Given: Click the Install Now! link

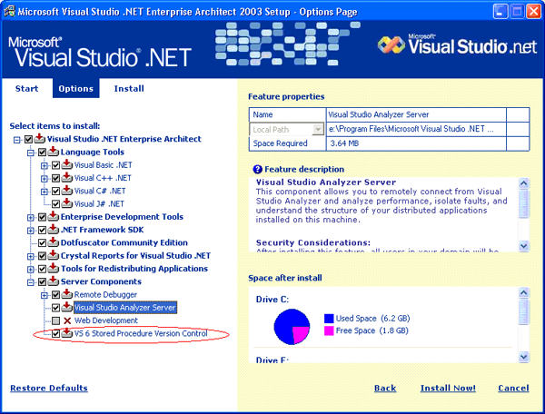Looking at the screenshot, I should pos(448,389).
